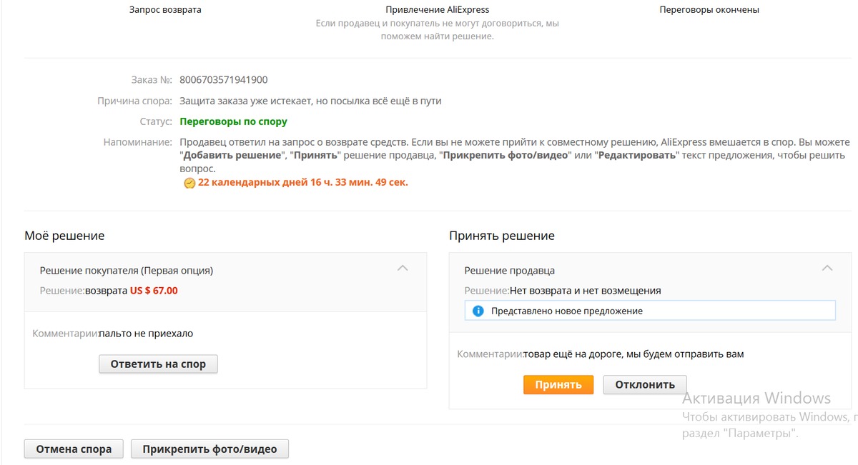Image resolution: width=858 pixels, height=465 pixels.
Task: Accept seller's offer with orange 'Принять' button
Action: (558, 384)
